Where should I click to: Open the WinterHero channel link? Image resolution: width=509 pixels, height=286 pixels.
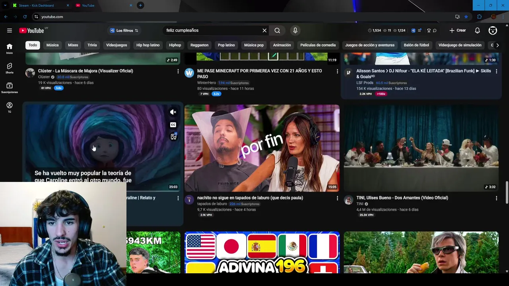[x=206, y=83]
